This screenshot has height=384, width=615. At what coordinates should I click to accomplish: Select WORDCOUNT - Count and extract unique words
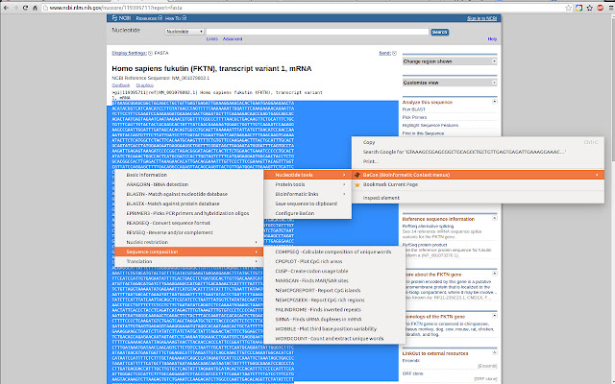point(334,339)
